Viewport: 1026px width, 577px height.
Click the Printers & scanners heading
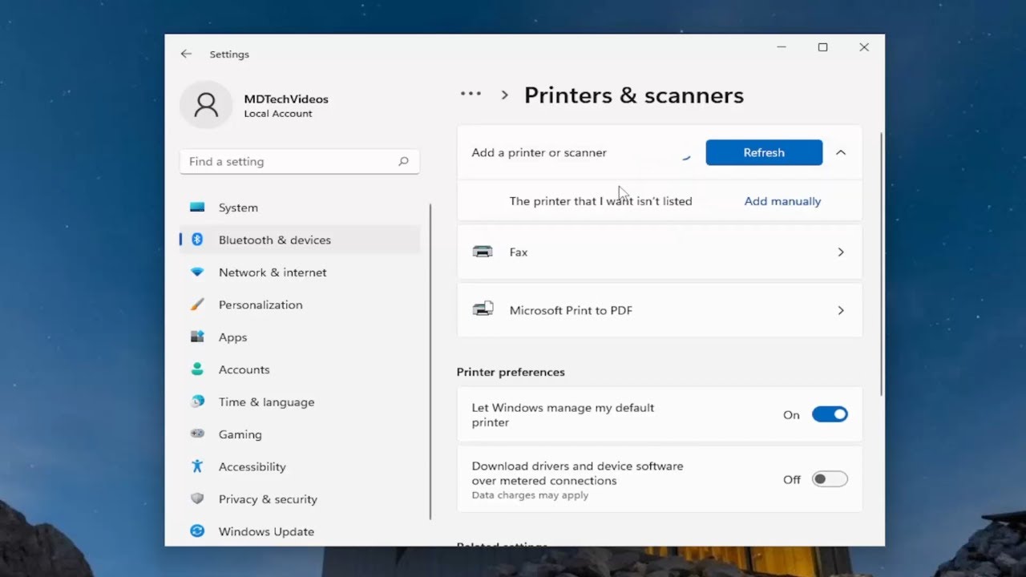click(634, 95)
